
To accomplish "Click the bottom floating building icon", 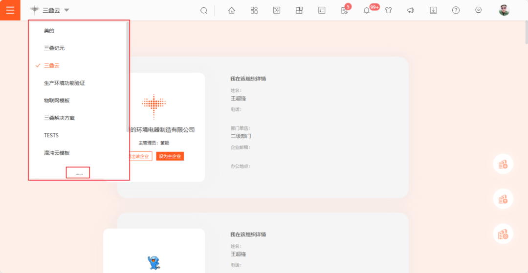I will (x=503, y=234).
